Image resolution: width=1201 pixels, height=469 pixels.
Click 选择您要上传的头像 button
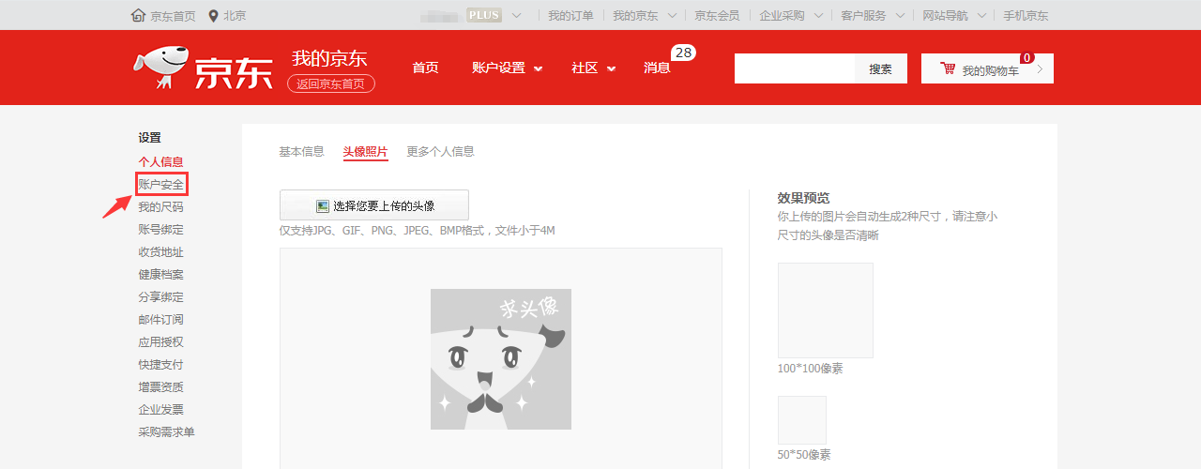click(x=374, y=205)
